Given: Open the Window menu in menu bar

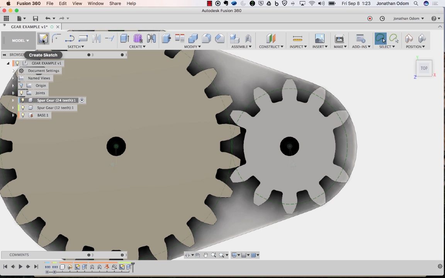Looking at the screenshot, I should pyautogui.click(x=95, y=3).
